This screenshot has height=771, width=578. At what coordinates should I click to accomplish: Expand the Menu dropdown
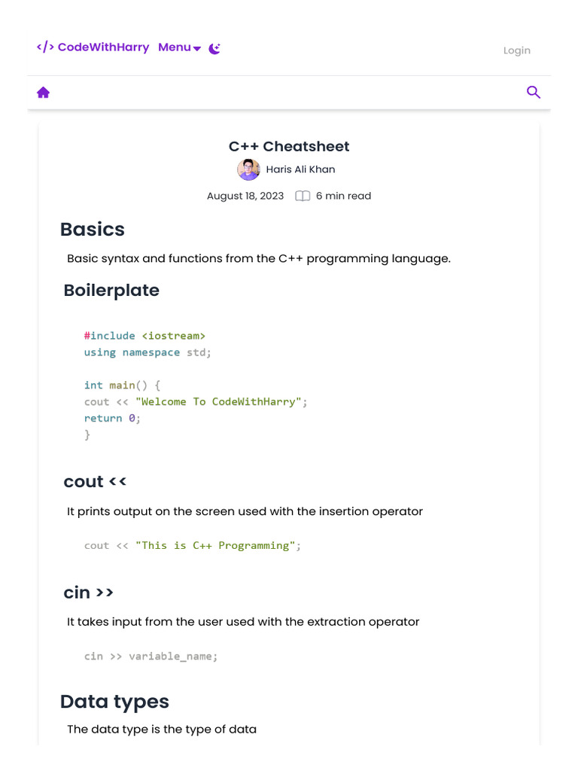[x=179, y=47]
